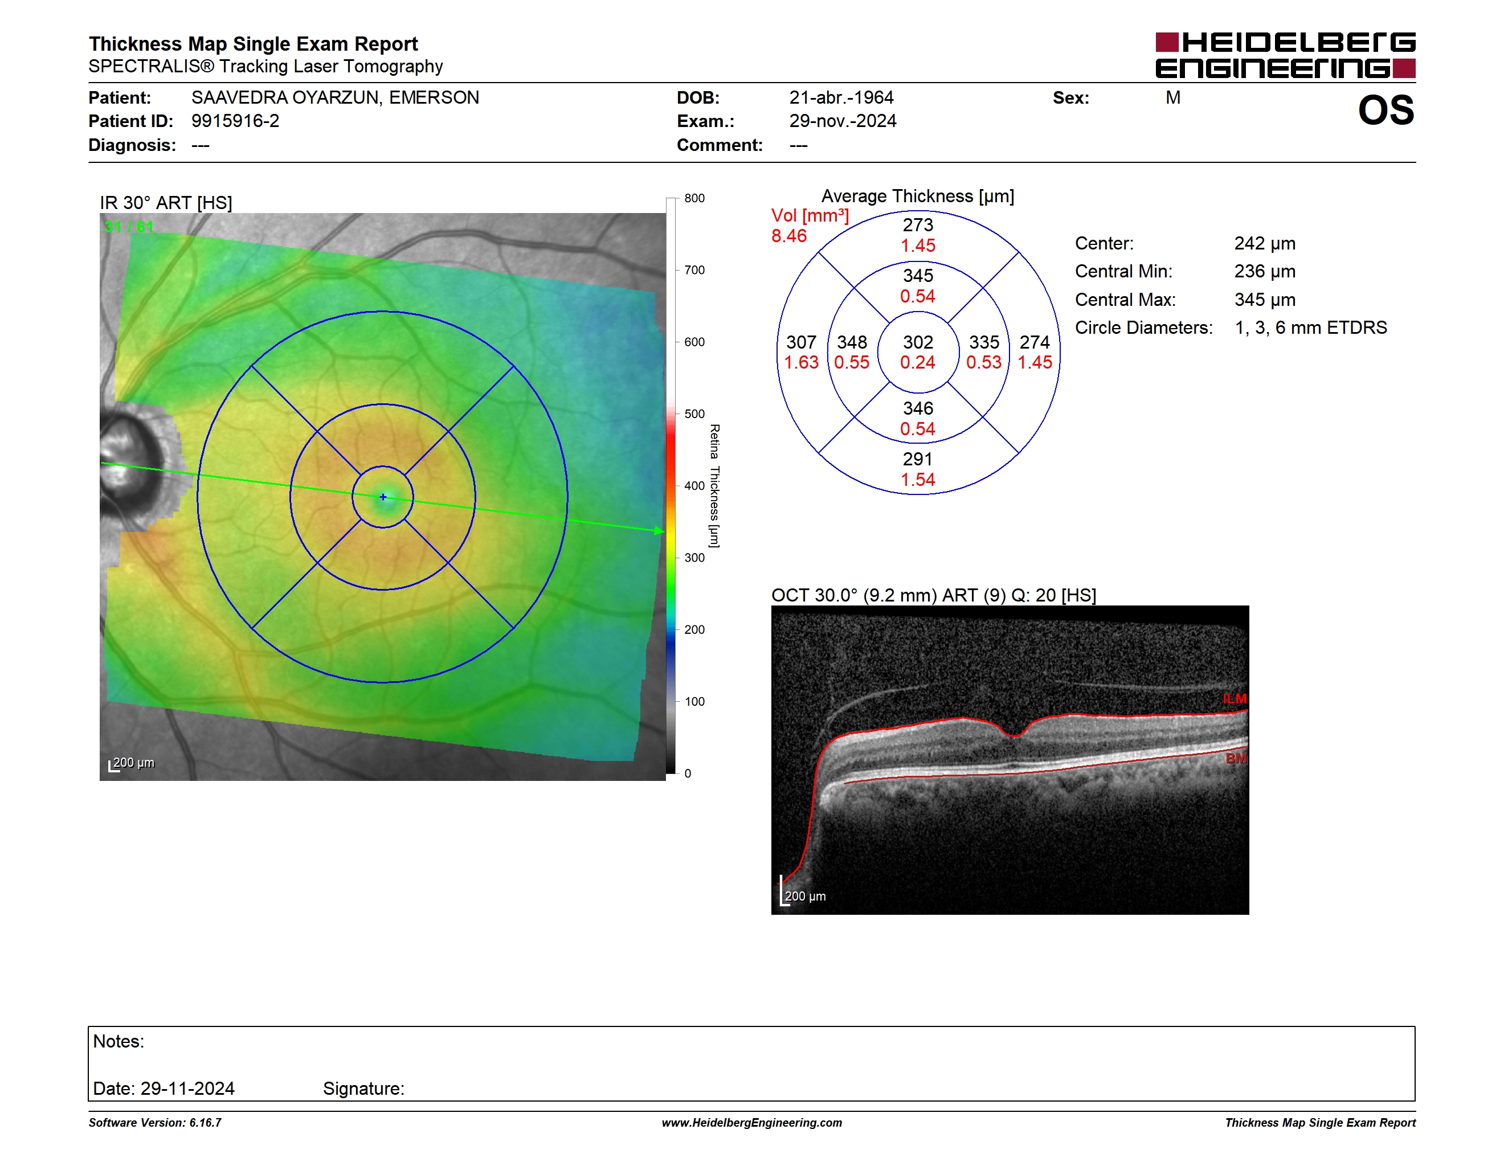The height and width of the screenshot is (1162, 1504).
Task: Click the Signature field
Action: click(363, 1089)
